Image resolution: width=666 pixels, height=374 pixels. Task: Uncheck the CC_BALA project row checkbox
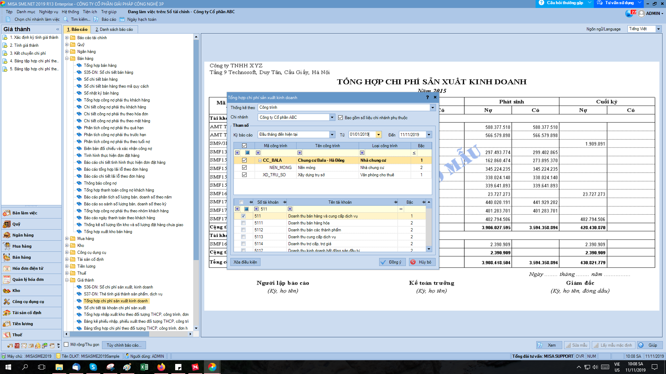click(x=244, y=160)
